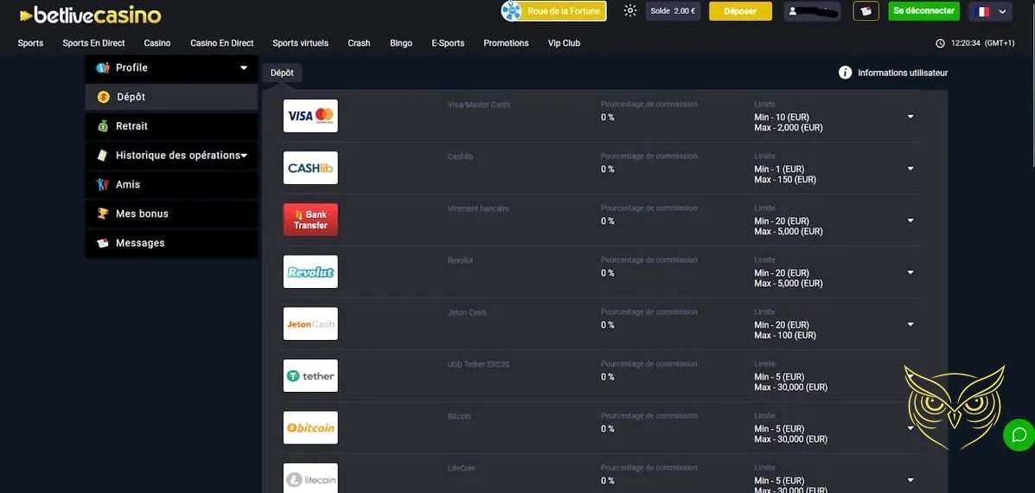Open the Sports menu
This screenshot has height=493, width=1035.
tap(30, 43)
